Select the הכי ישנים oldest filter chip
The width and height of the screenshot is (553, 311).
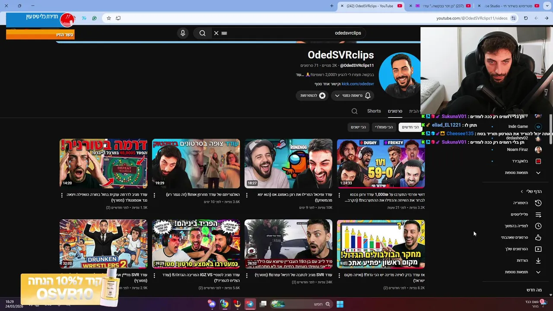point(358,127)
